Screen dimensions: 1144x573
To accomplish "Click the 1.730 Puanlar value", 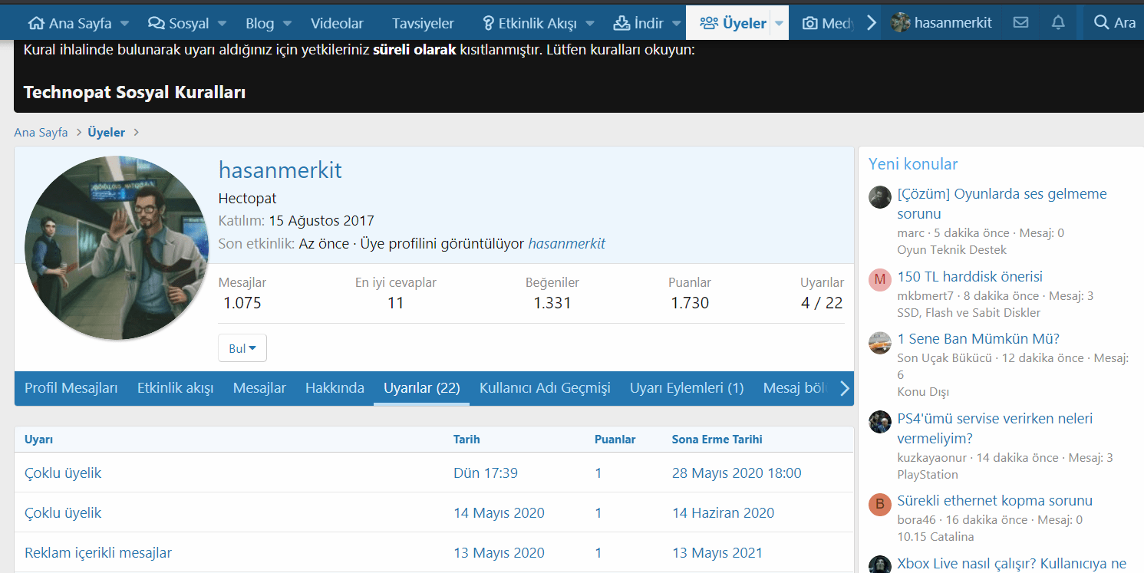I will (x=690, y=303).
